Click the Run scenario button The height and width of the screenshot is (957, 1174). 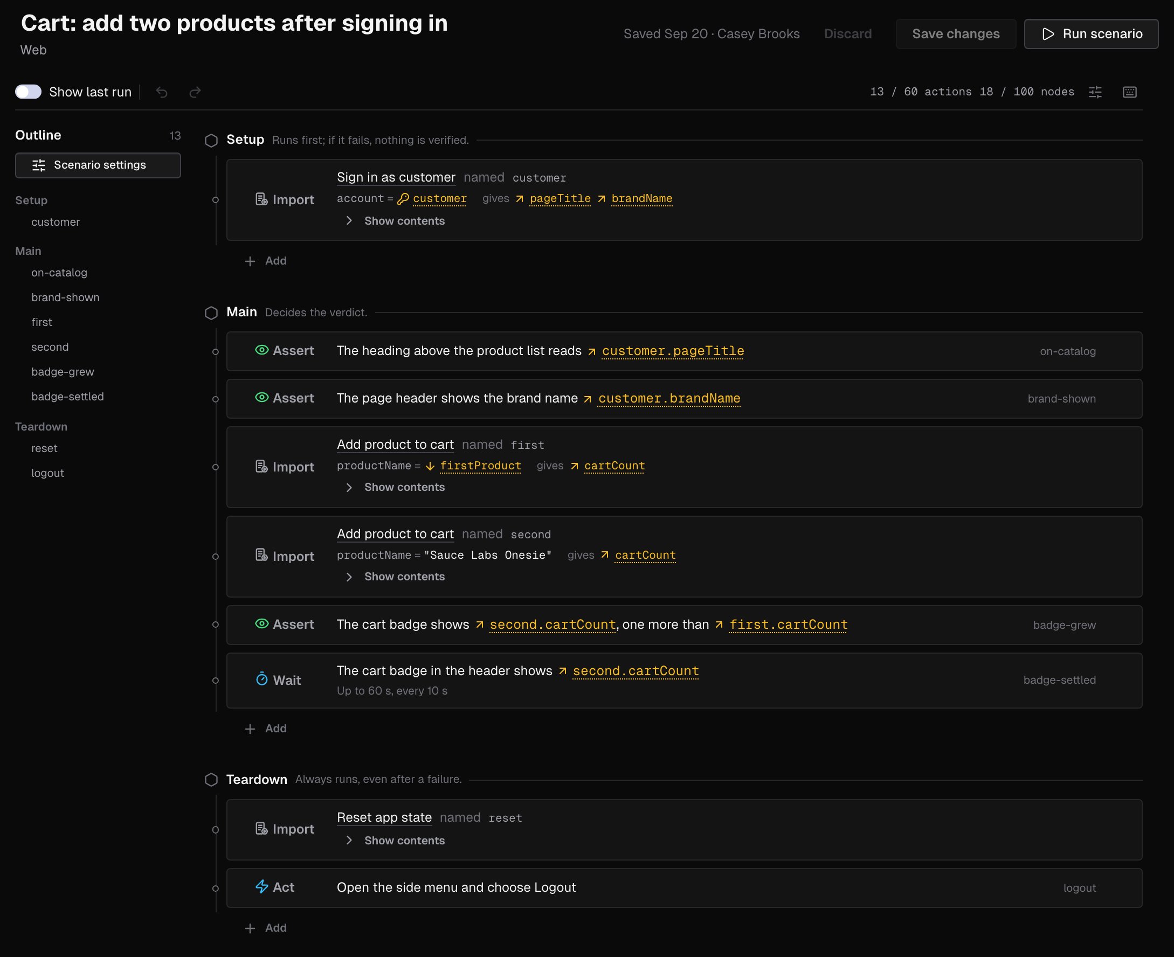(1091, 34)
